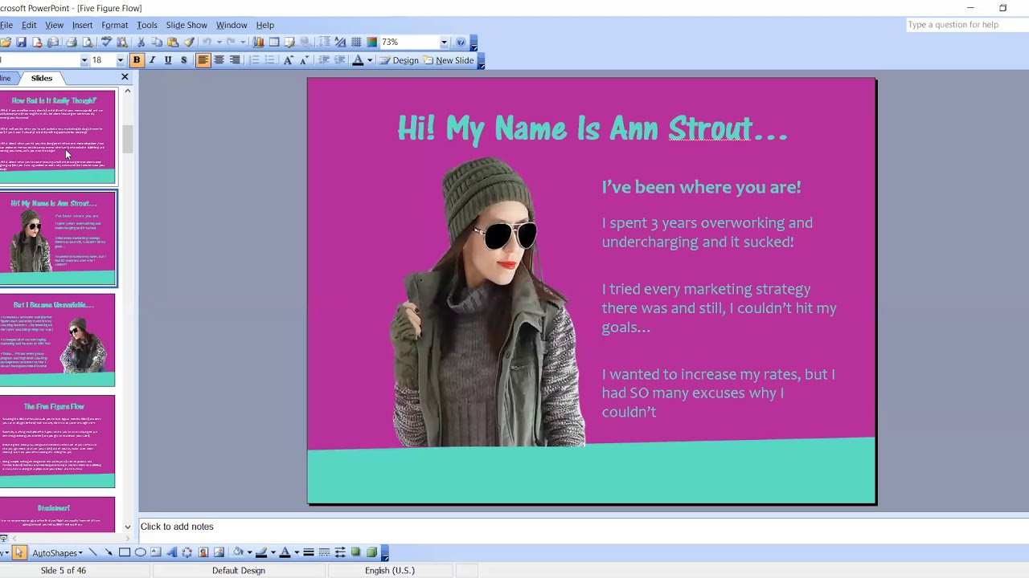The width and height of the screenshot is (1029, 578).
Task: Enable Align Left paragraph alignment
Action: click(203, 60)
